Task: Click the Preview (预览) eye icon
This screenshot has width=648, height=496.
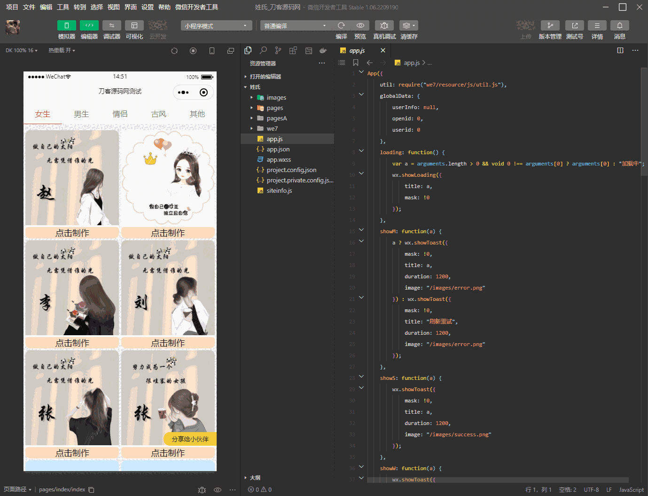Action: click(x=360, y=25)
